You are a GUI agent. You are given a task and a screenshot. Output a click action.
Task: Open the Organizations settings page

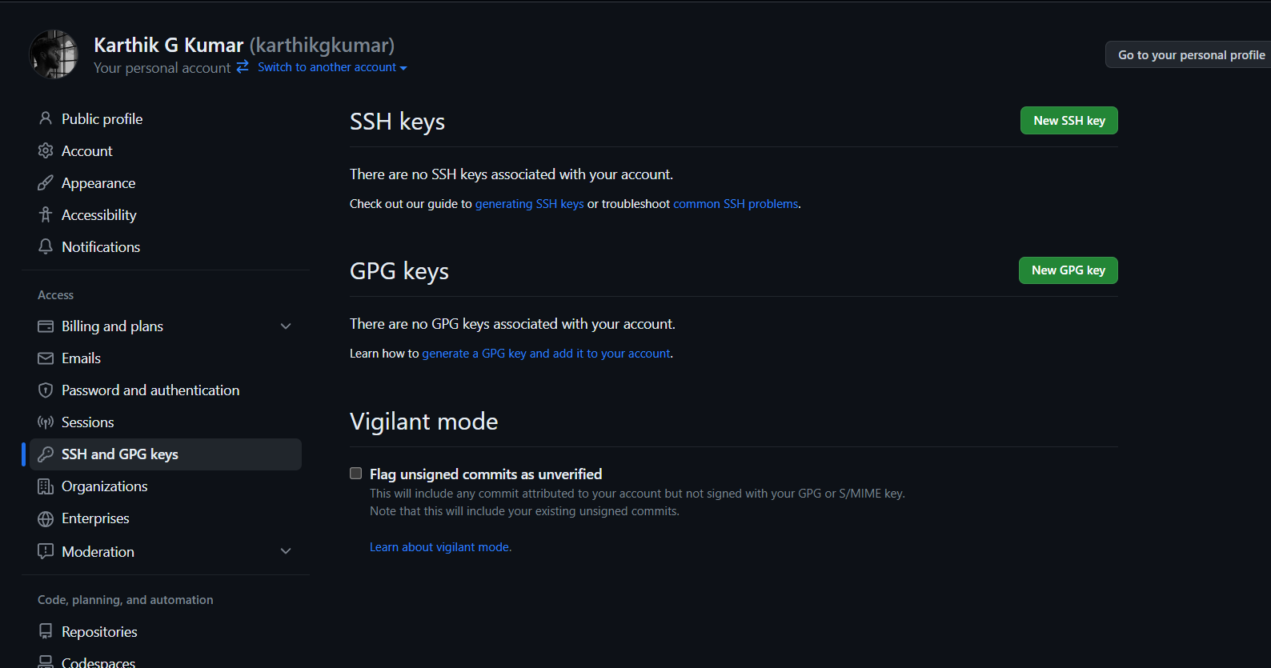click(x=104, y=486)
